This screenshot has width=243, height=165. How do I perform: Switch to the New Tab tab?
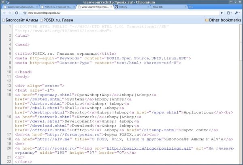click(x=168, y=7)
